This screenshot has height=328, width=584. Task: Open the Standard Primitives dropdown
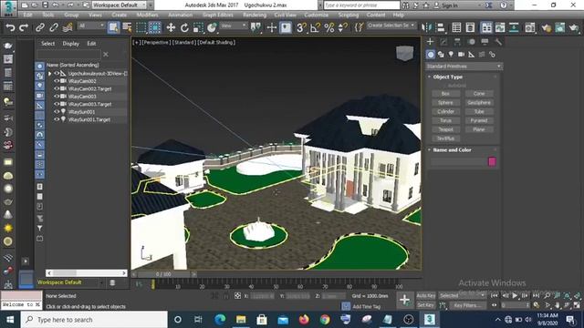464,67
